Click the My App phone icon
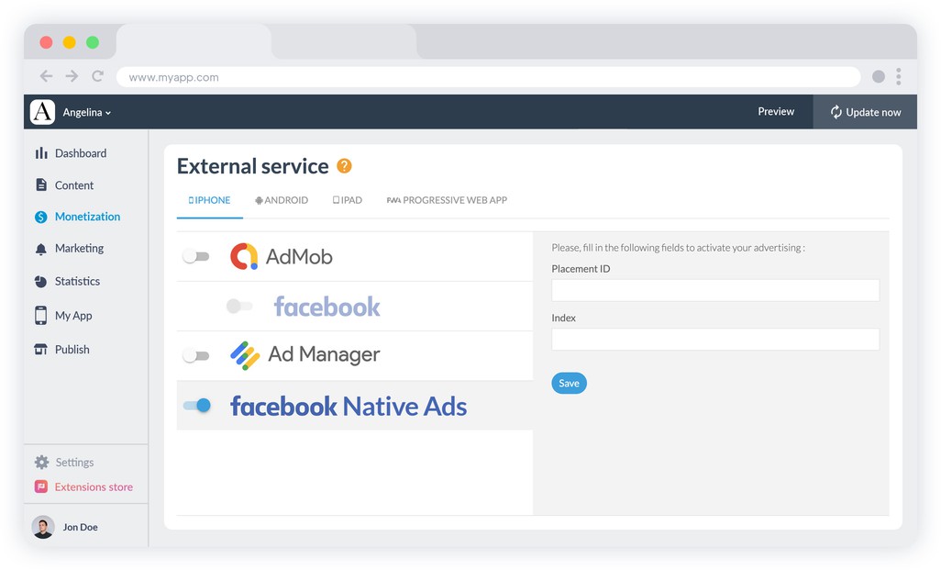941x570 pixels. [x=40, y=316]
